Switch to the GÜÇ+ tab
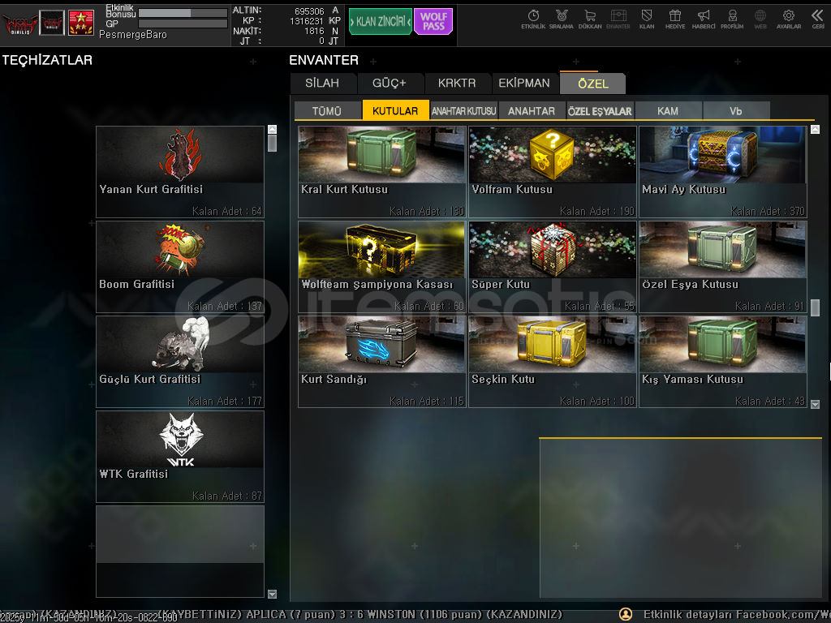The image size is (831, 623). [x=389, y=84]
